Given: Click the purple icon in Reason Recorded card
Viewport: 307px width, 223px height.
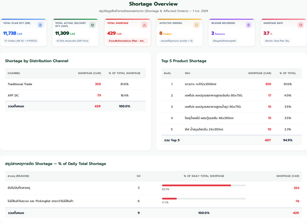Looking at the screenshot, I should point(249,25).
